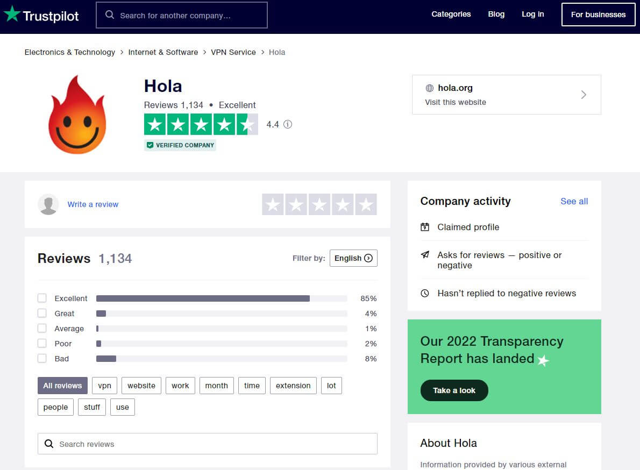Click the TrustScore info icon next to 4.4
The image size is (640, 470).
point(288,124)
